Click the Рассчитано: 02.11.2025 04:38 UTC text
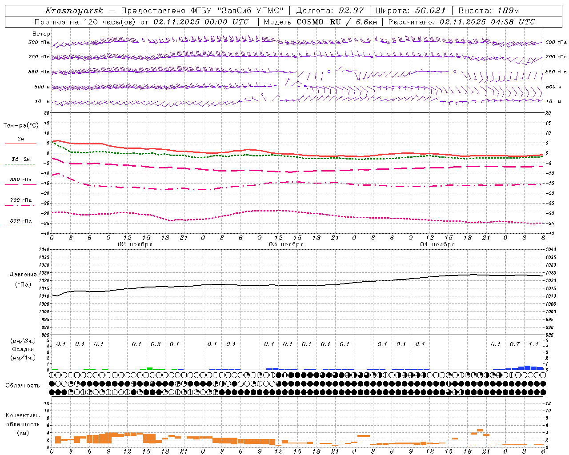Screen dimensions: 569x455 (x=461, y=22)
